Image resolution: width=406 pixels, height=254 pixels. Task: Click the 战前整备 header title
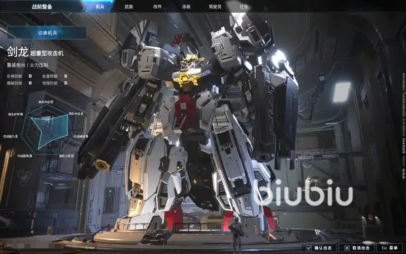tap(42, 7)
